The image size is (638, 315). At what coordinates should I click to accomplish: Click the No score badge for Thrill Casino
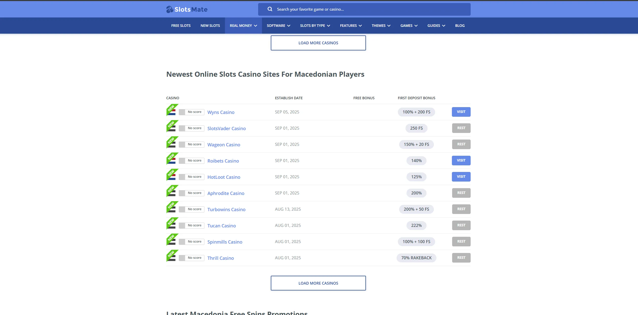coord(191,258)
